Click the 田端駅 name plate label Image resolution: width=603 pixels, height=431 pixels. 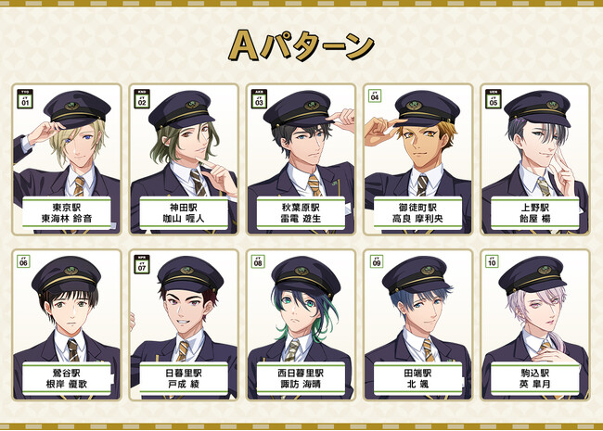pyautogui.click(x=417, y=379)
